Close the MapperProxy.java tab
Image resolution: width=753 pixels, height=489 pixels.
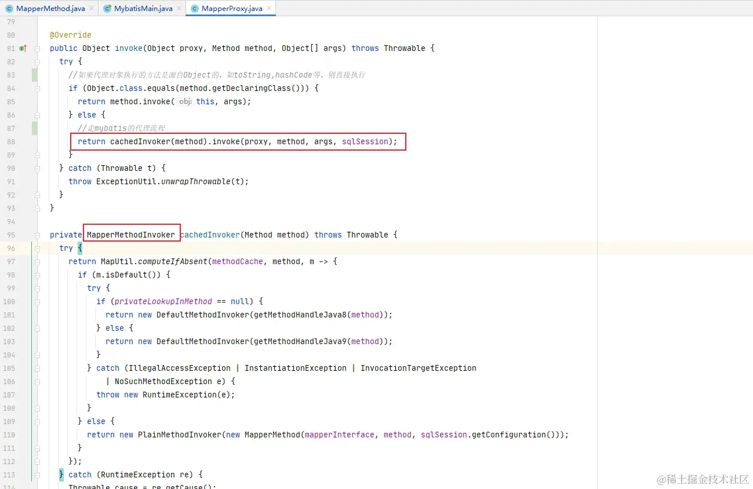pyautogui.click(x=268, y=9)
